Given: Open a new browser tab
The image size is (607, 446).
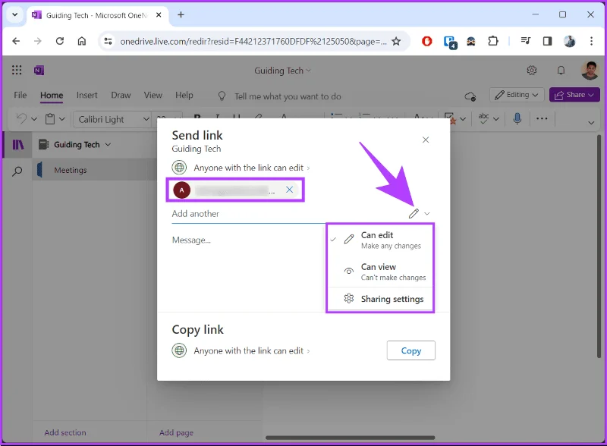Looking at the screenshot, I should coord(181,14).
